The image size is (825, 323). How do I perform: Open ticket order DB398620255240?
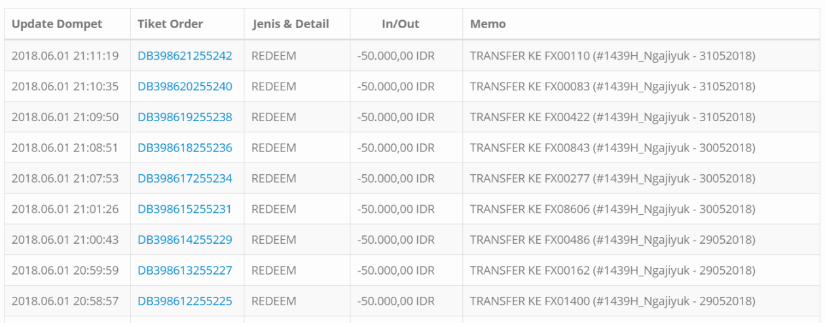185,86
